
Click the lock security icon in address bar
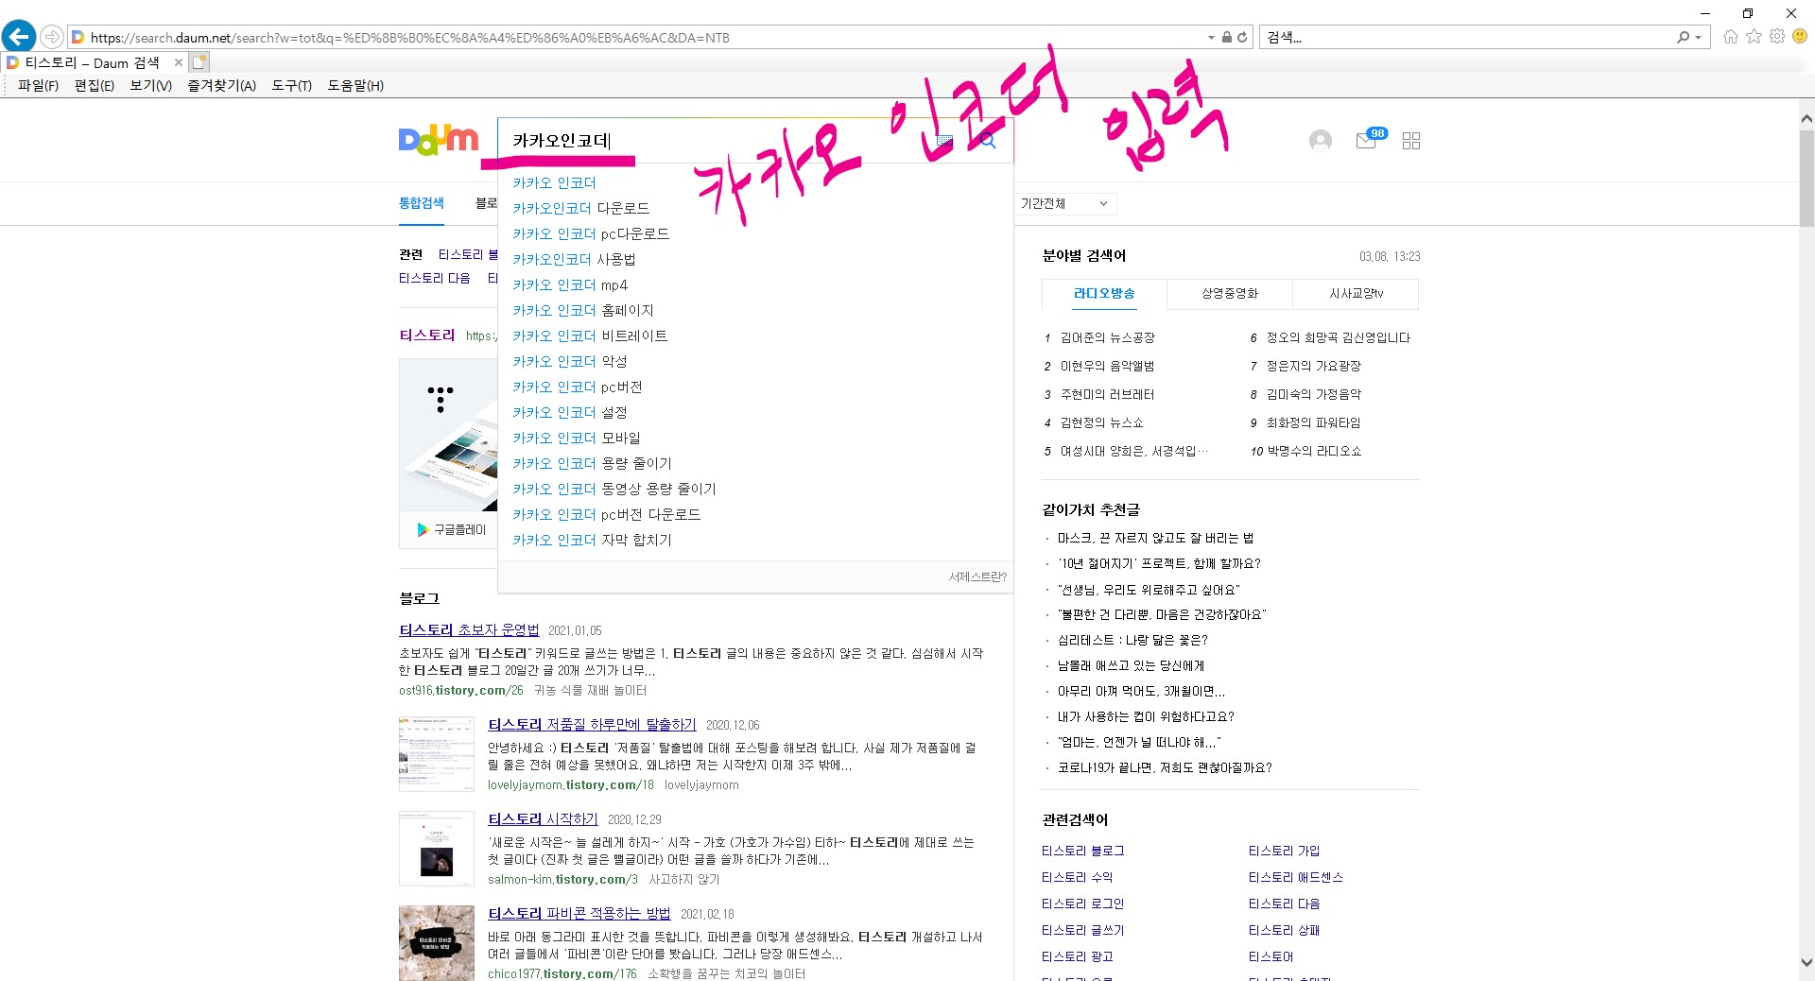[x=1226, y=38]
